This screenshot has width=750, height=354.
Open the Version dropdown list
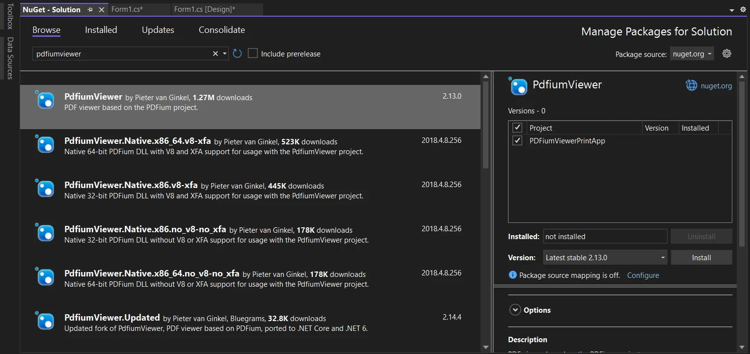(x=605, y=257)
